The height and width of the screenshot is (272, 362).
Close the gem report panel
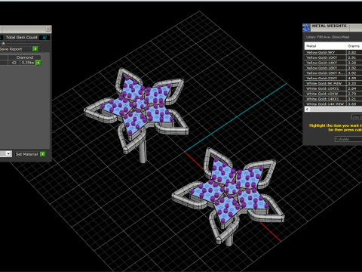[48, 29]
